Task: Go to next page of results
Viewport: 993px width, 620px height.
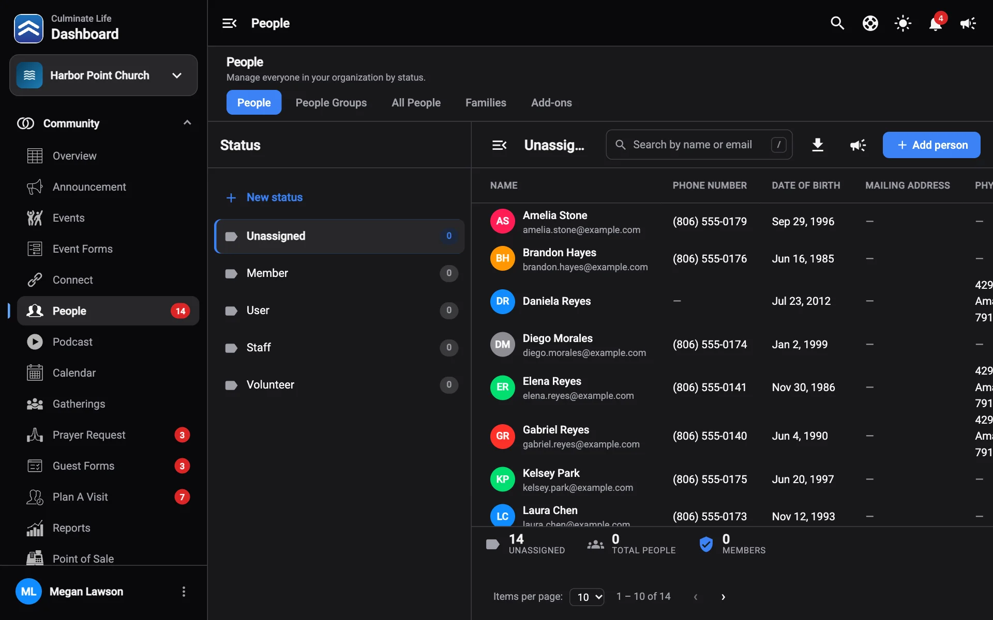Action: pyautogui.click(x=723, y=597)
